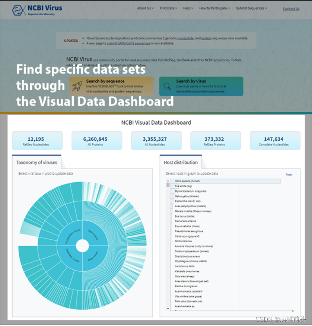Select the Homo sapiens (human) host bar
Viewport: 312px width, 326px height.
(x=225, y=181)
